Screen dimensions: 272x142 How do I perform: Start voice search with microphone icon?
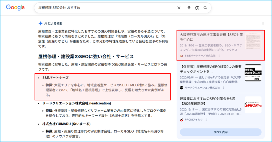[x=189, y=8]
